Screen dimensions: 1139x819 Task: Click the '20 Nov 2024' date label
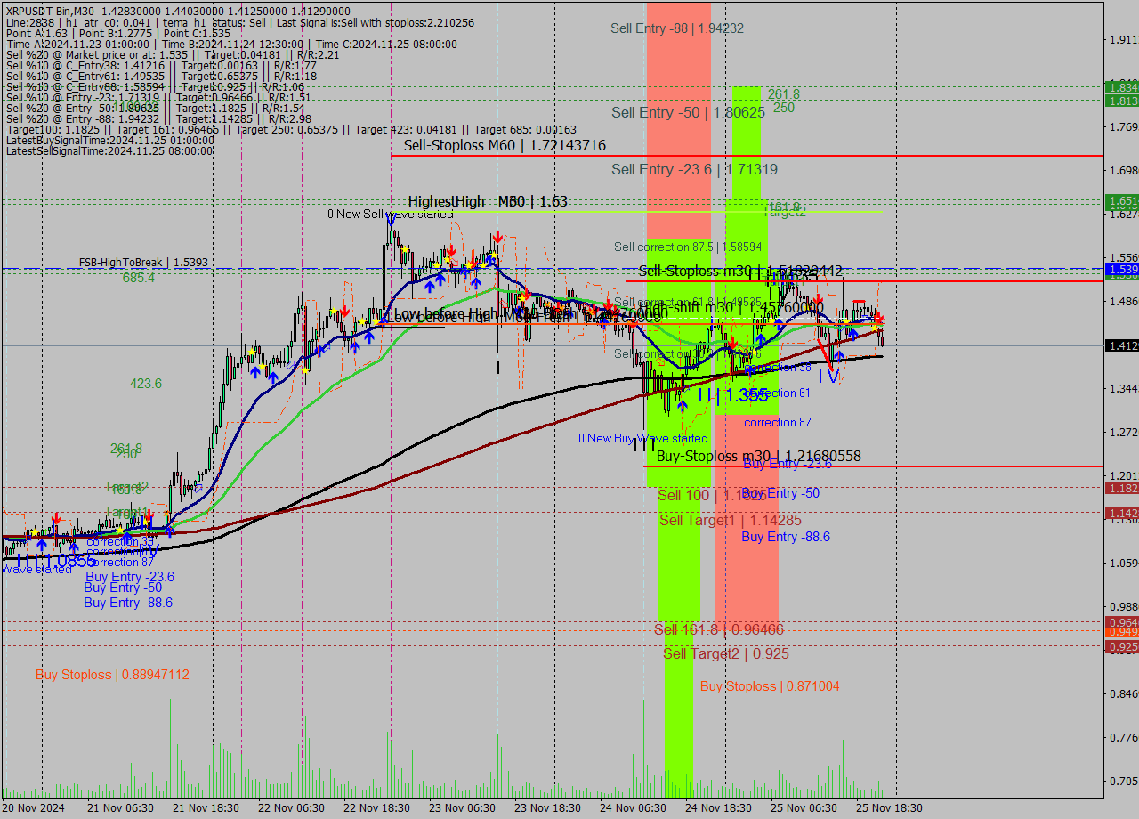pyautogui.click(x=33, y=808)
